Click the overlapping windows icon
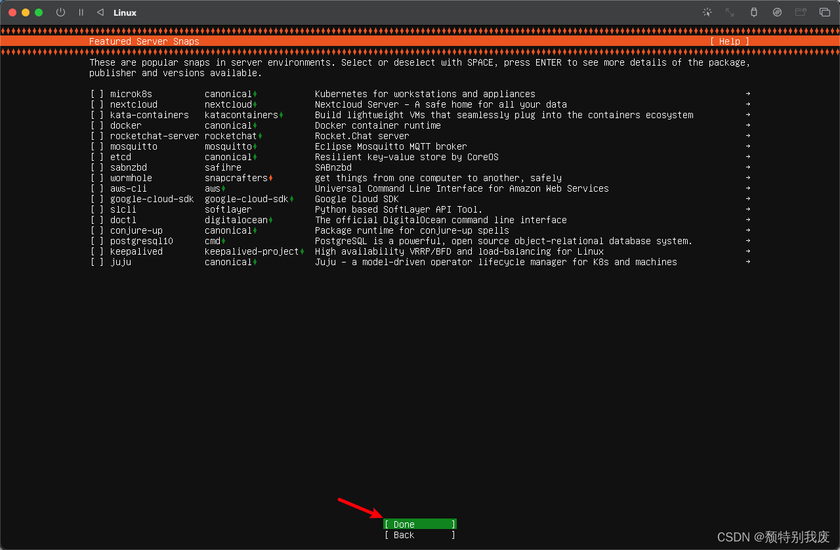Image resolution: width=840 pixels, height=550 pixels. click(x=825, y=12)
